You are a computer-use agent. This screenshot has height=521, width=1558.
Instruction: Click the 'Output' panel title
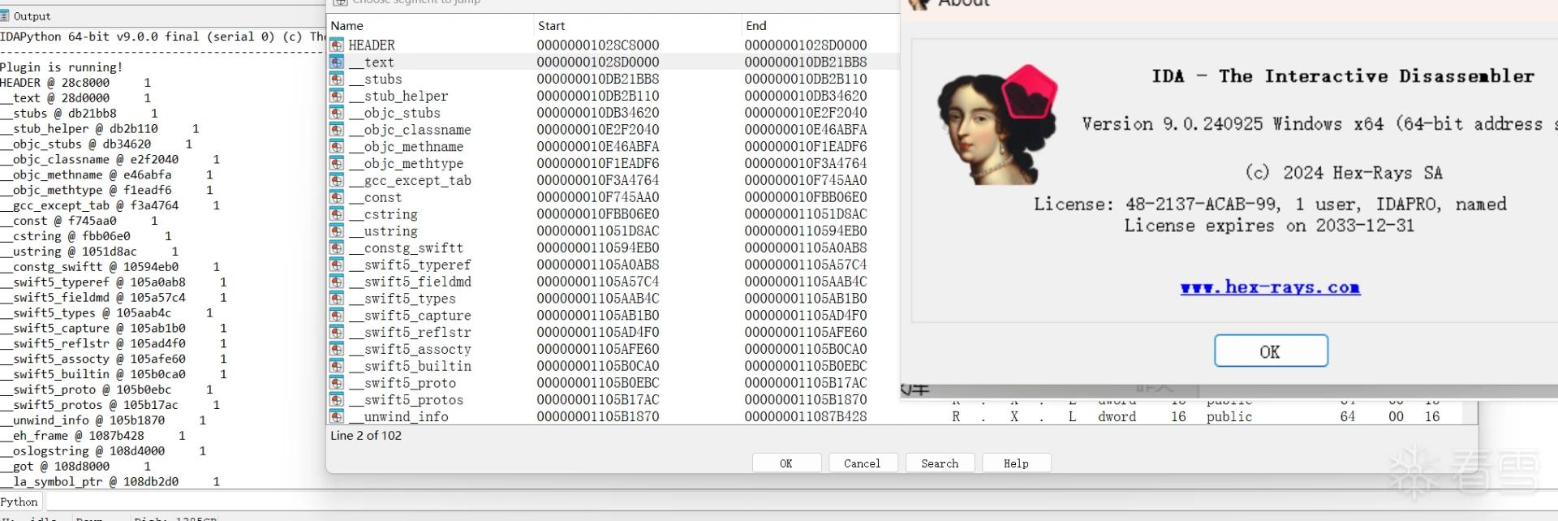[x=32, y=16]
